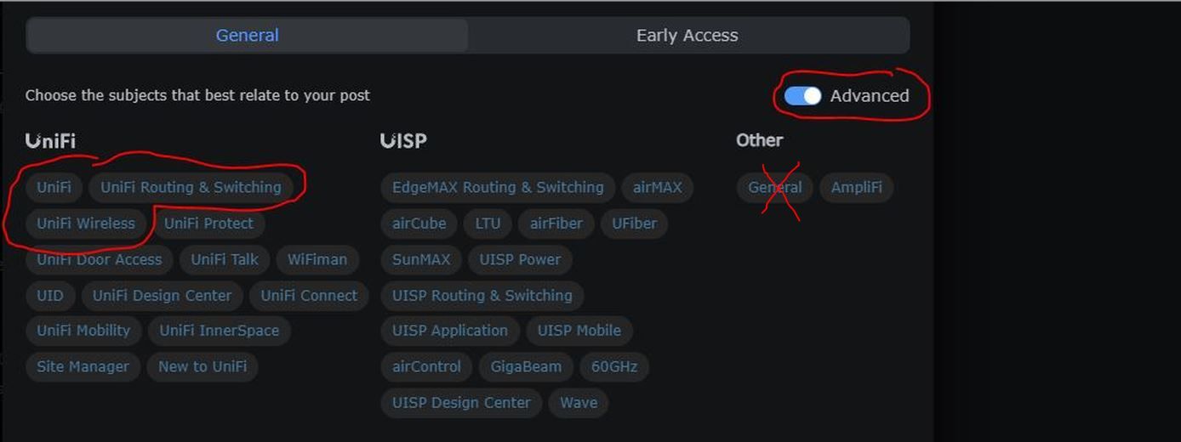Switch to the General tab
1181x442 pixels.
pyautogui.click(x=247, y=36)
